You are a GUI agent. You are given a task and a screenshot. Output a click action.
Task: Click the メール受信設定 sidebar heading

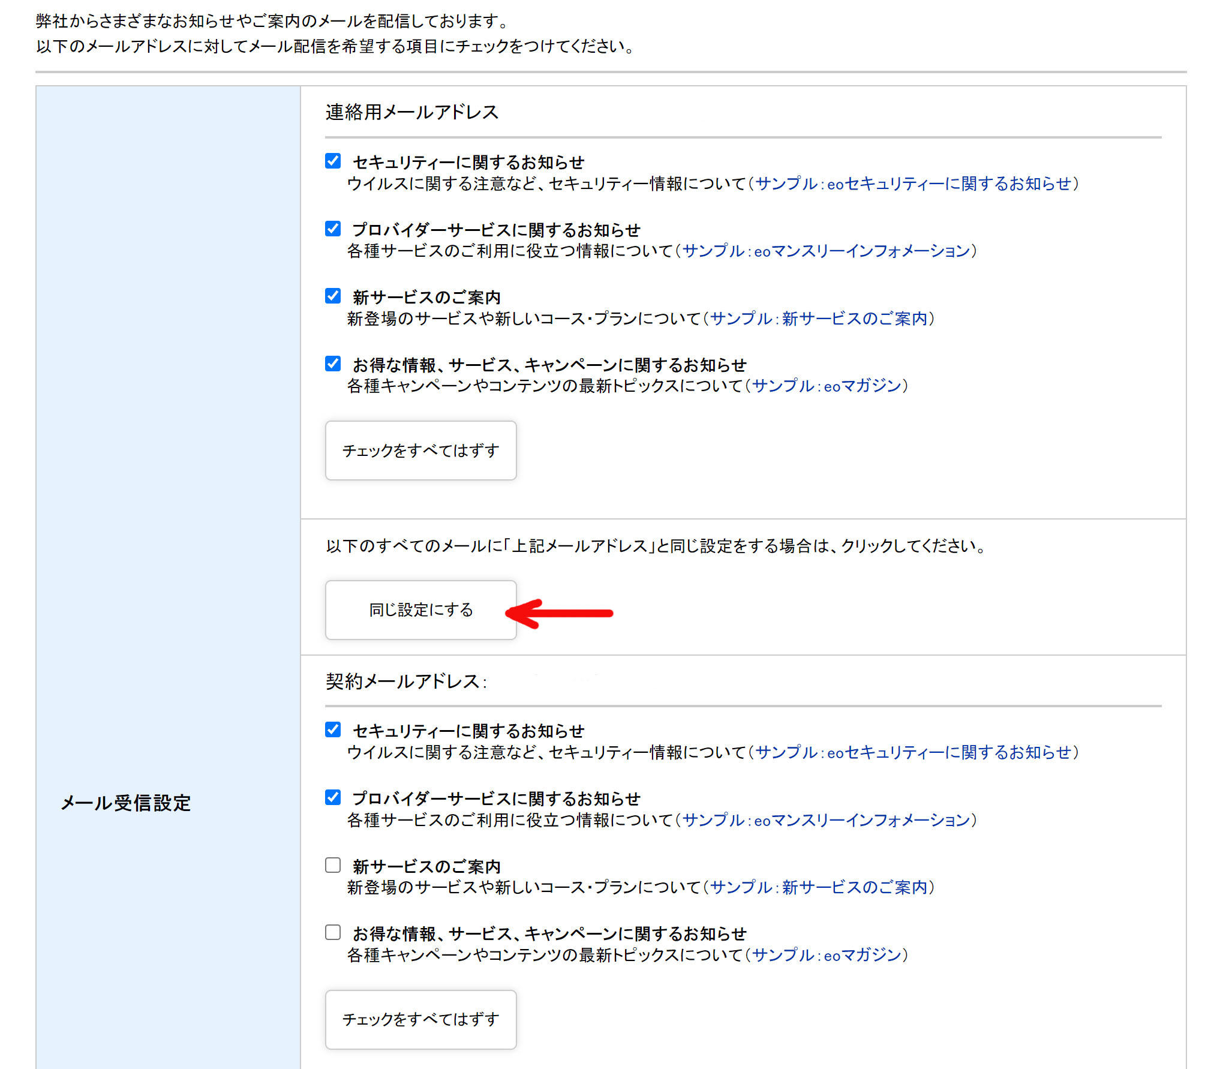pos(126,803)
